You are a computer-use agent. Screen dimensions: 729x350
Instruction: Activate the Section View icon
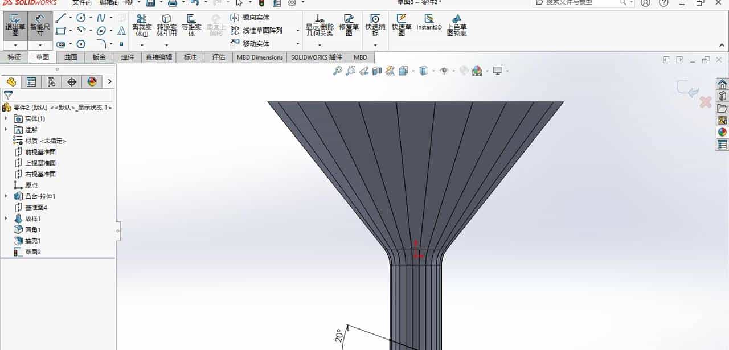[x=378, y=71]
